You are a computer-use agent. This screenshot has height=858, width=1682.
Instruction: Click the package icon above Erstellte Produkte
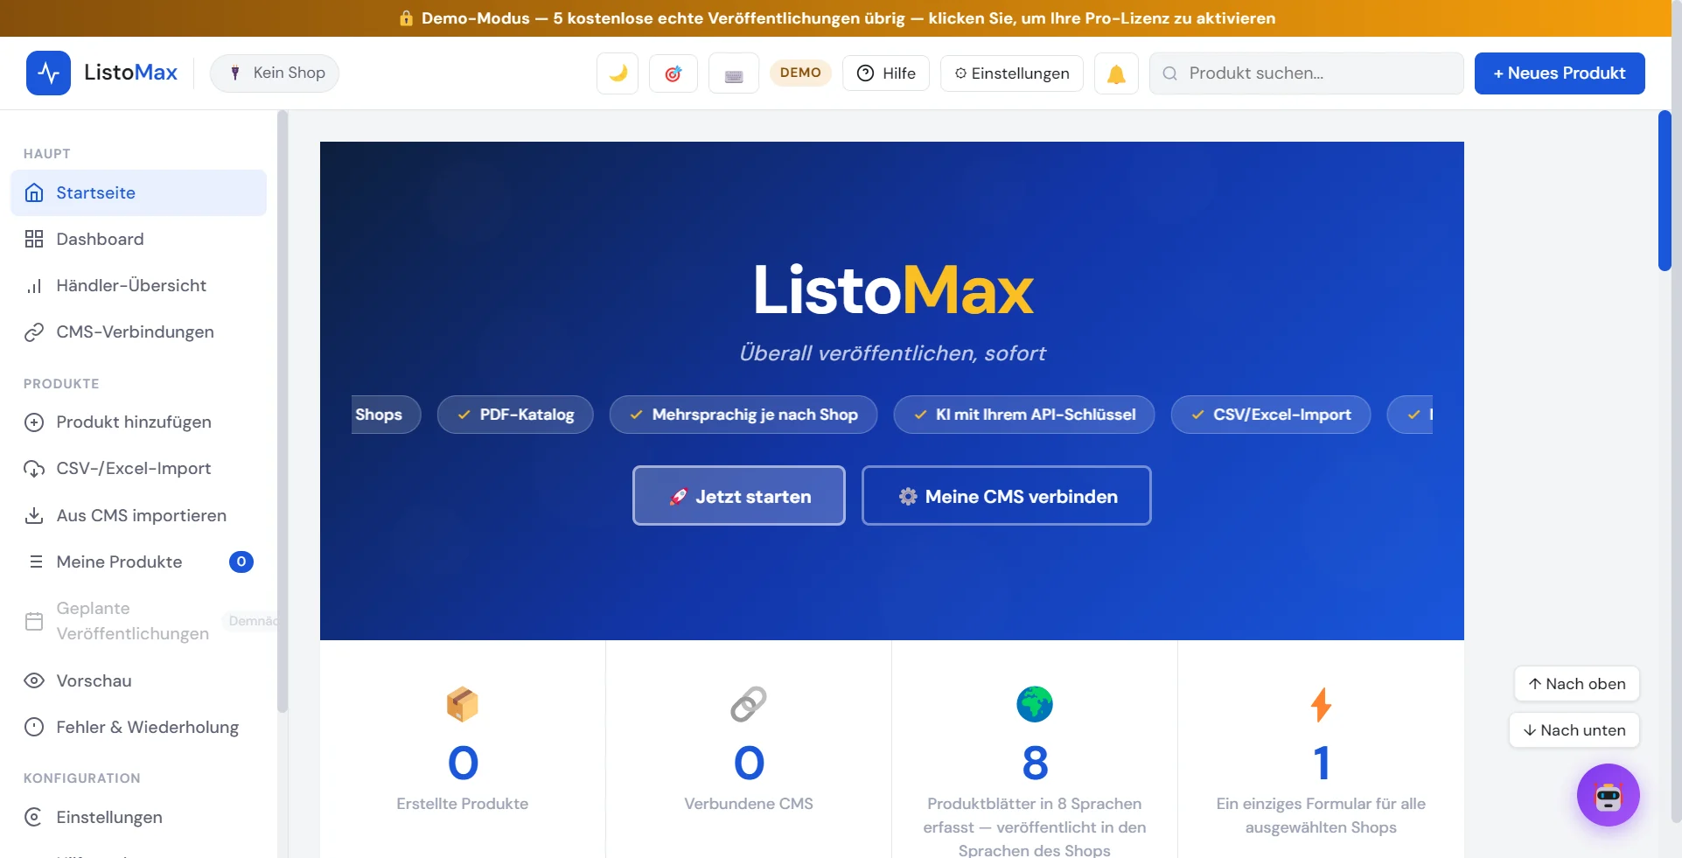pos(463,704)
